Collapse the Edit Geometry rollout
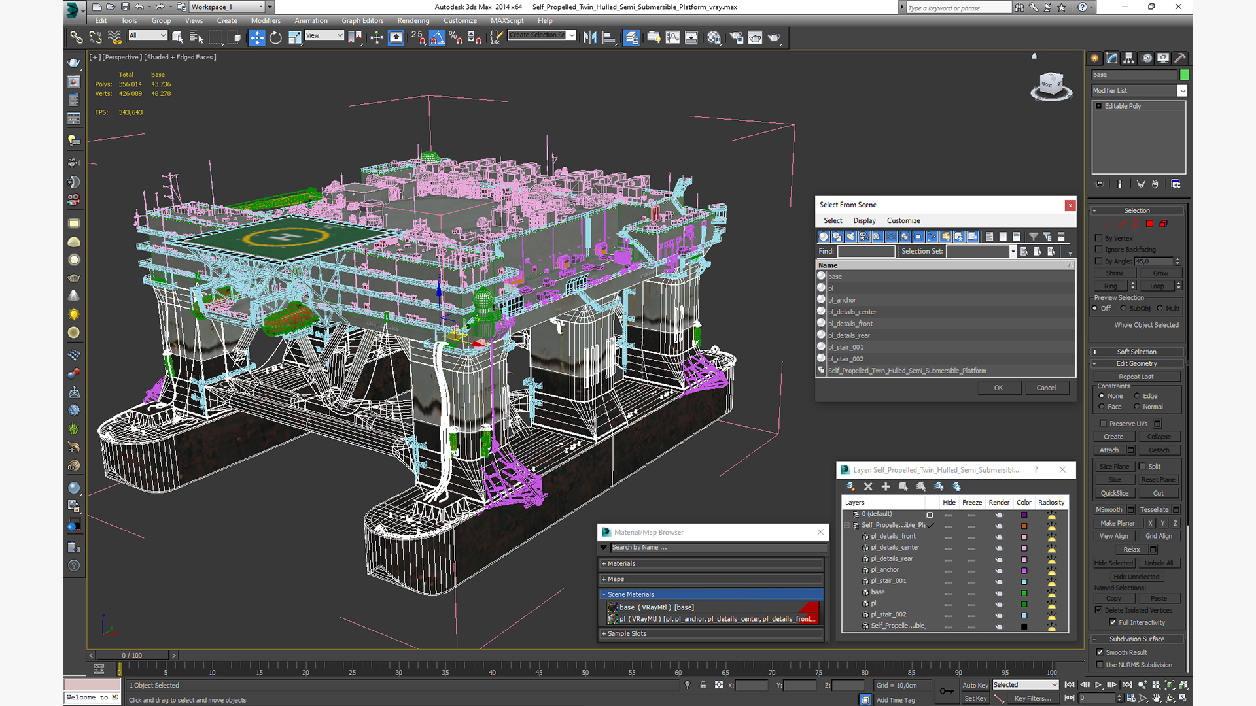This screenshot has width=1256, height=706. (1137, 363)
